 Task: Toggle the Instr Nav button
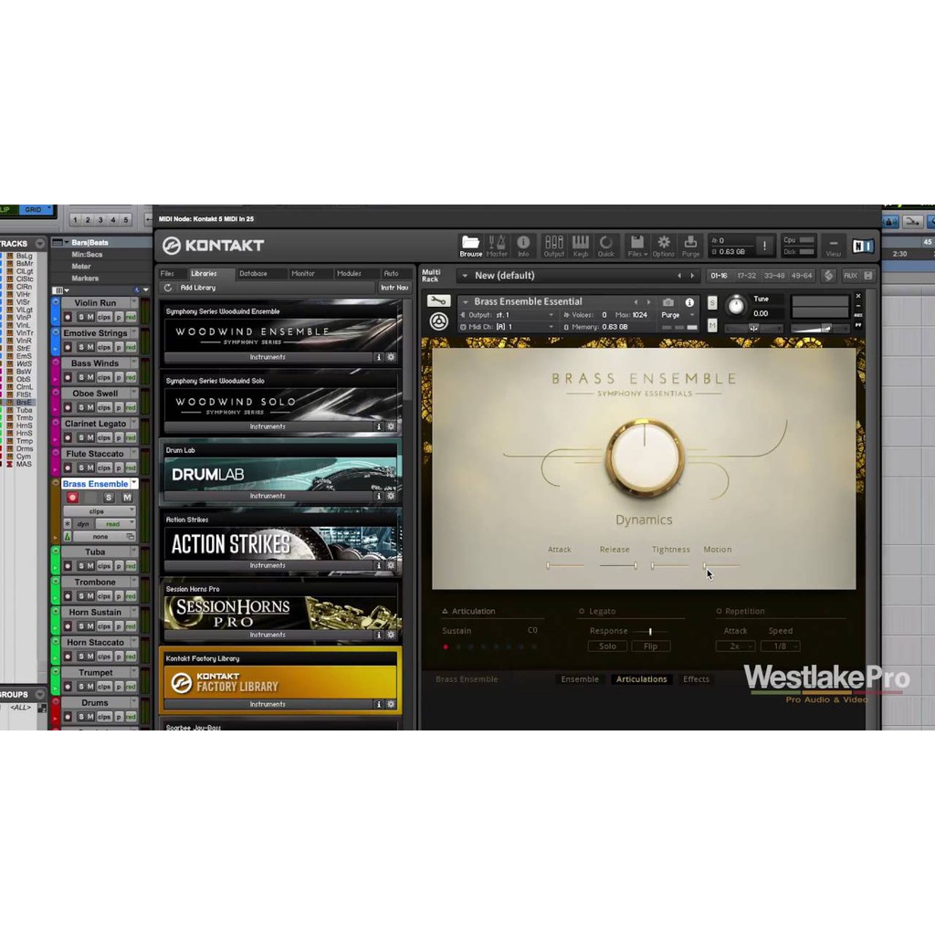point(394,288)
